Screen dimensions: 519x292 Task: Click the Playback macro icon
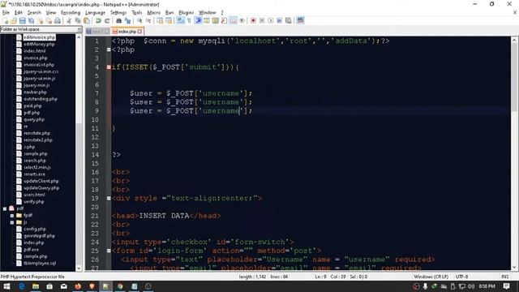pos(270,20)
